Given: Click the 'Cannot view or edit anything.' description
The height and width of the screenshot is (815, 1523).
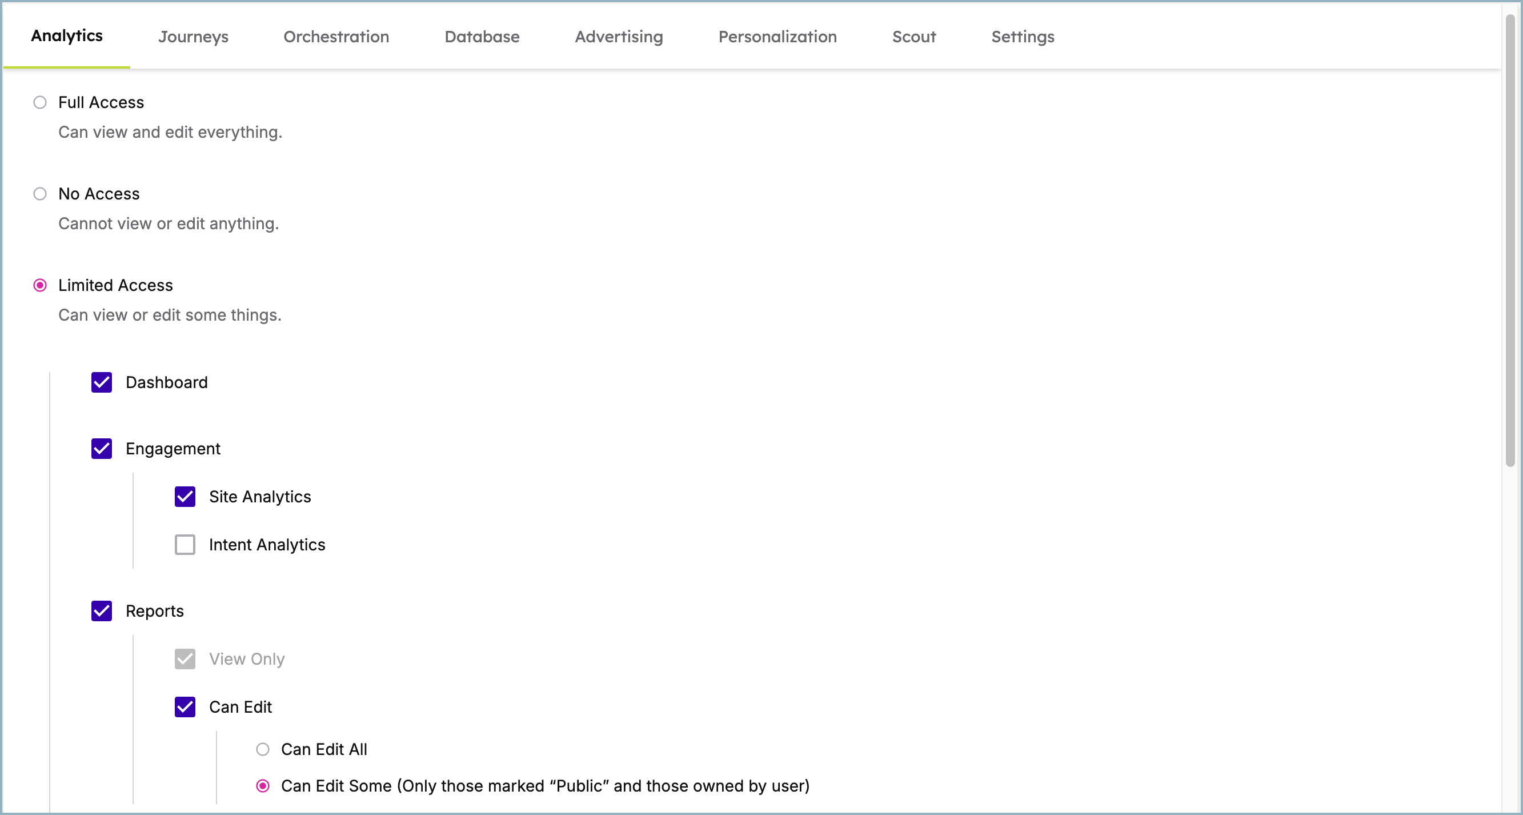Looking at the screenshot, I should point(169,223).
